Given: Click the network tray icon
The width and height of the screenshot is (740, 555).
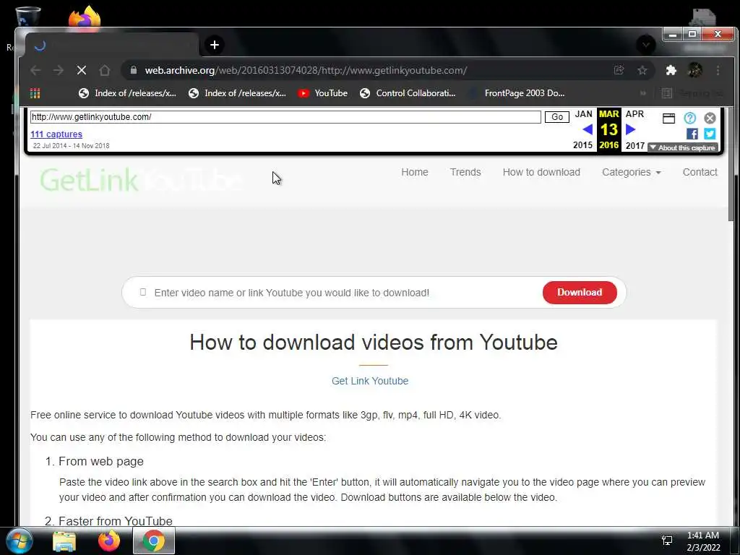Looking at the screenshot, I should [x=667, y=541].
